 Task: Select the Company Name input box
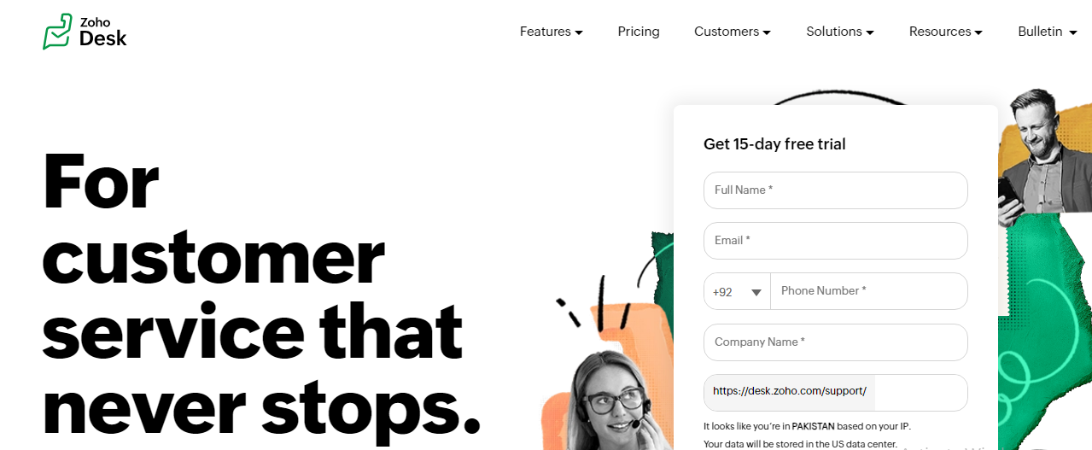[x=835, y=342]
